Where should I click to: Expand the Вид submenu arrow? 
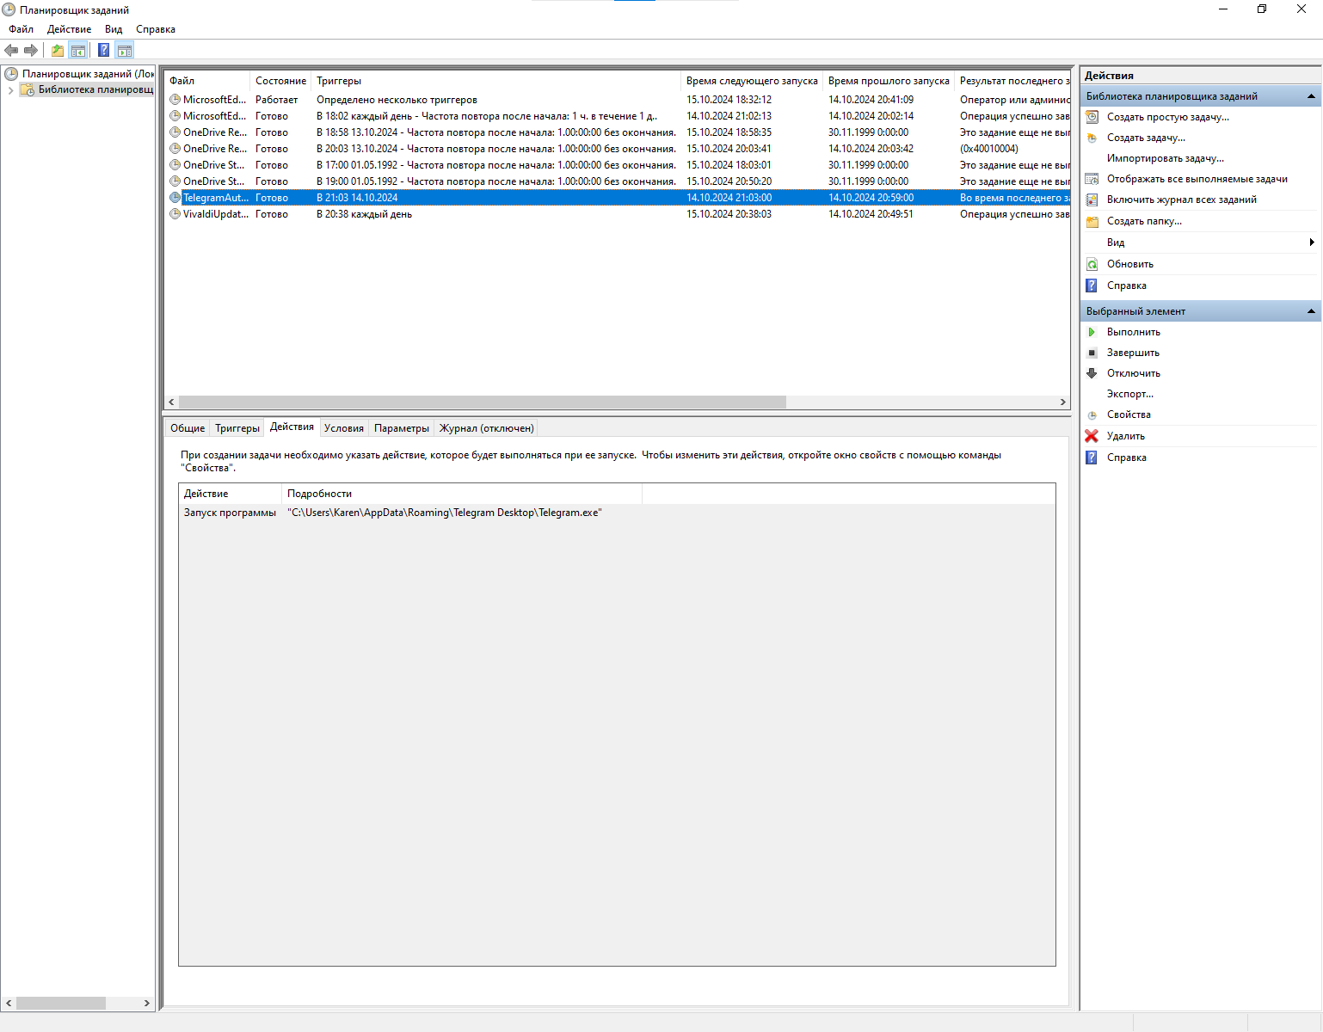(x=1311, y=243)
